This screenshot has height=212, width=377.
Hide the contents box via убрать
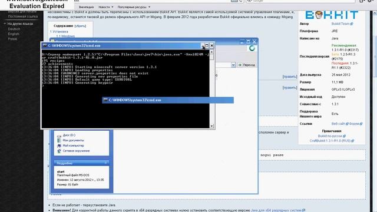(80, 26)
